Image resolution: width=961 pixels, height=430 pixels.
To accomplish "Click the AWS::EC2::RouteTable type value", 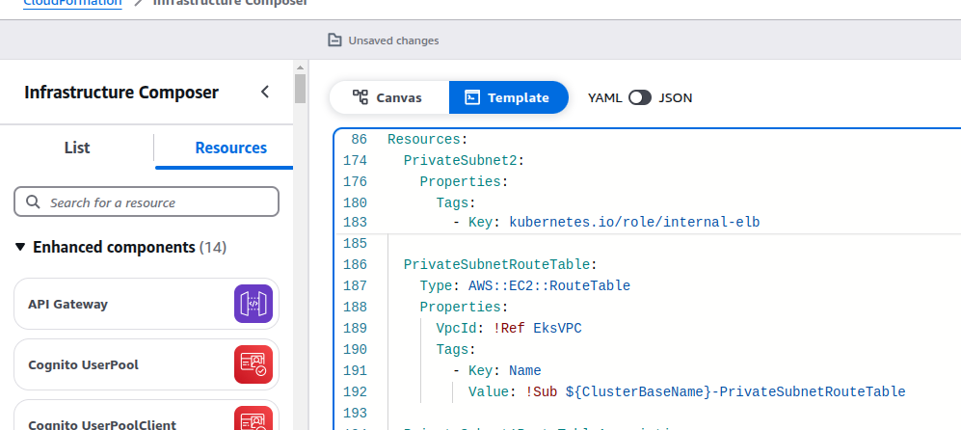I will tap(543, 285).
